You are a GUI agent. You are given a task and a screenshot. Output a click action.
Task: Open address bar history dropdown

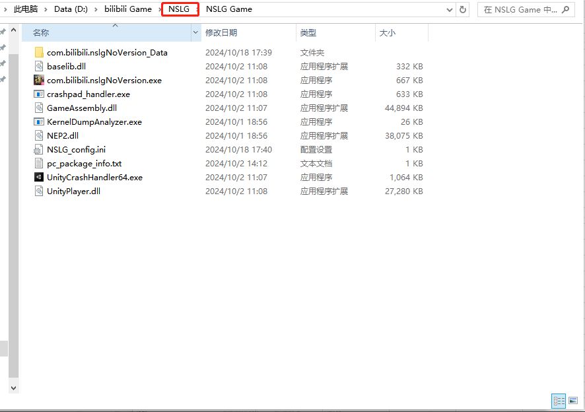450,10
